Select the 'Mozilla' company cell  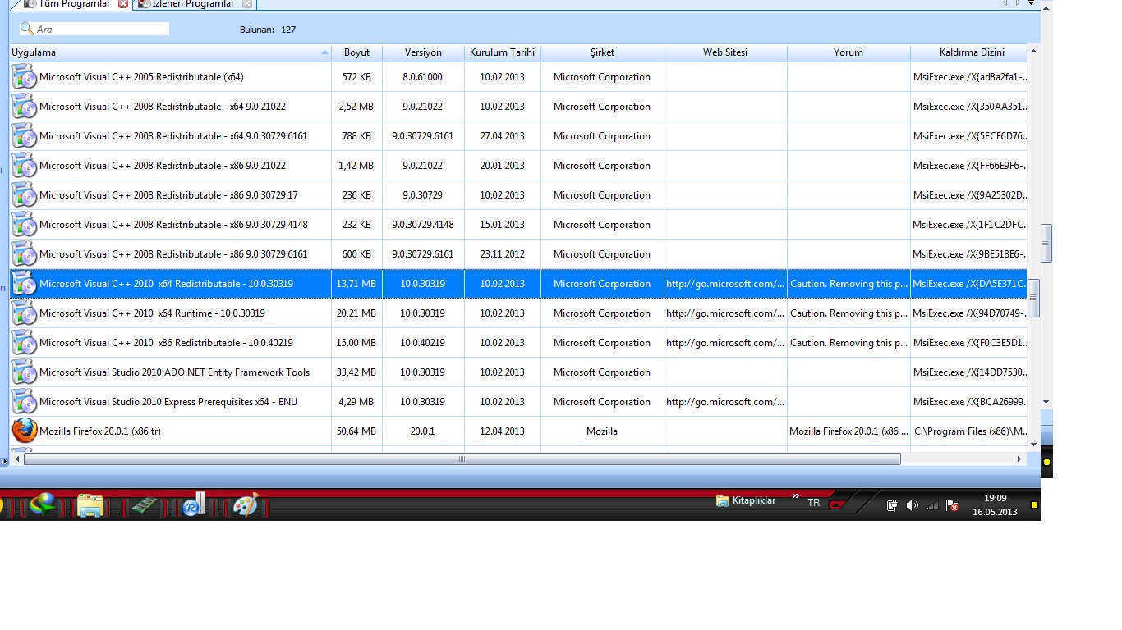[x=602, y=431]
